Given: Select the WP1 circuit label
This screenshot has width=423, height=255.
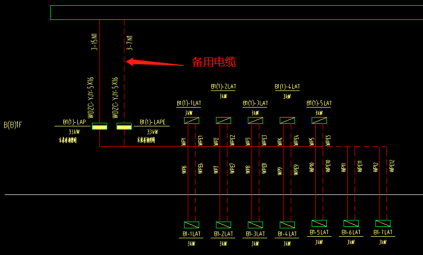Looking at the screenshot, I should click(184, 142).
